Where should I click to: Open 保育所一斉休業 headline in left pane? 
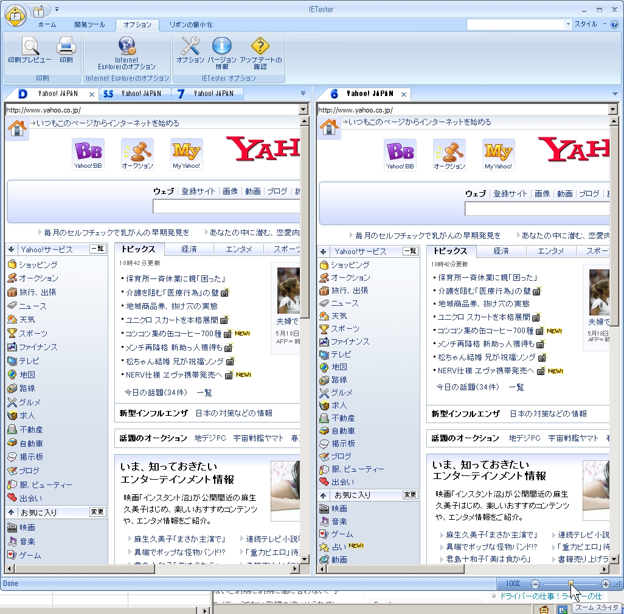(x=176, y=279)
